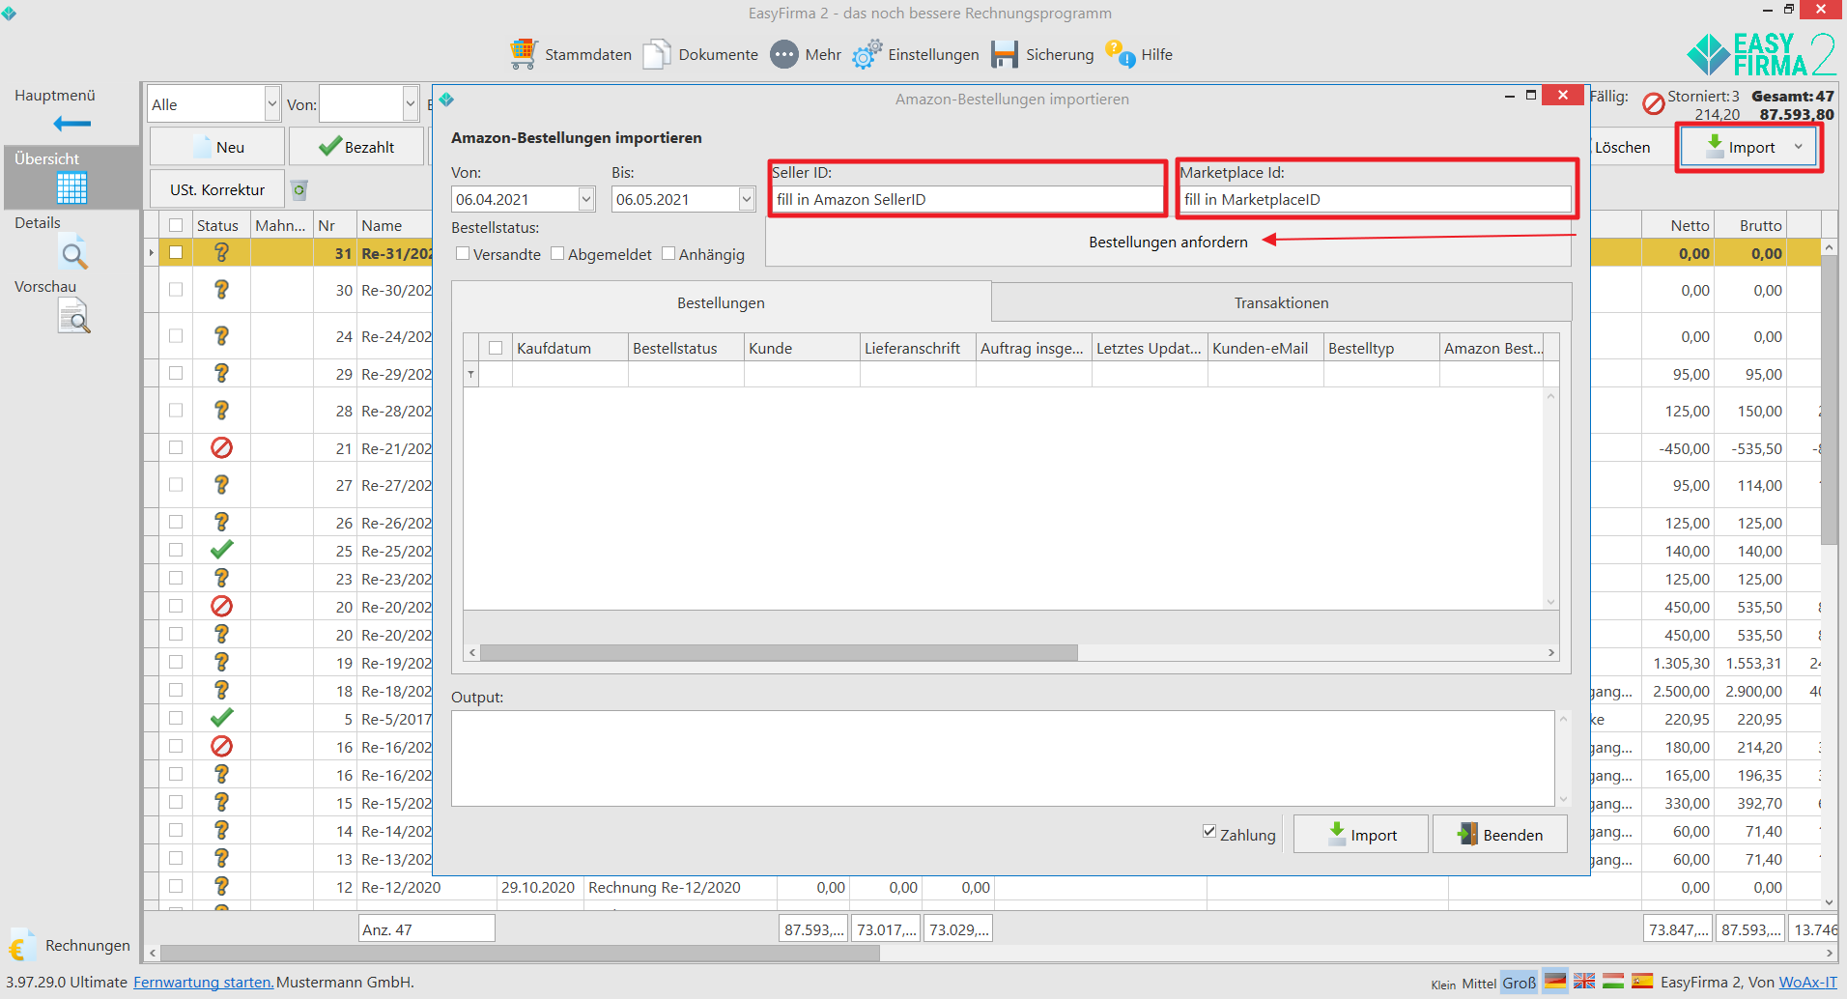Expand the Import button dropdown arrow
The image size is (1847, 999).
click(x=1799, y=147)
